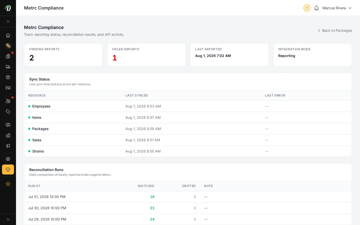Viewport: 360px width, 225px height.
Task: Select the Jul 30, 2026 10:00 PM run
Action: [x=188, y=208]
